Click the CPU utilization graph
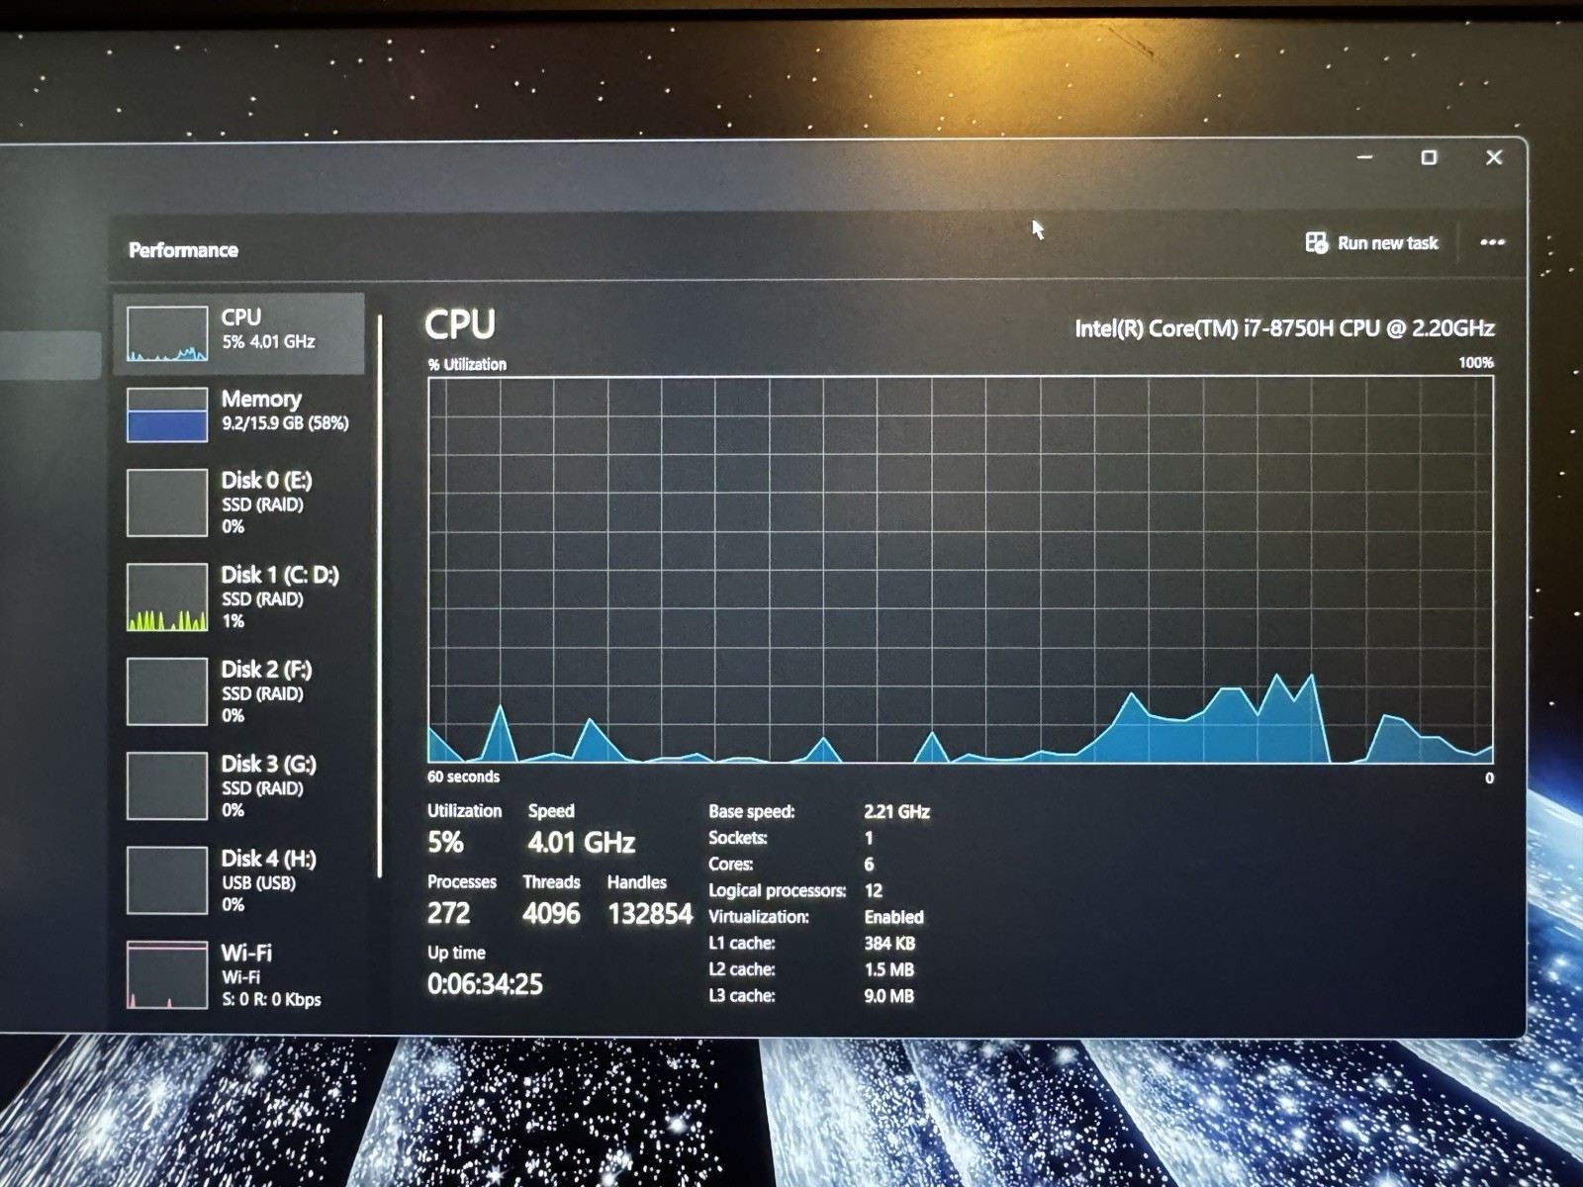The height and width of the screenshot is (1187, 1583). click(960, 570)
